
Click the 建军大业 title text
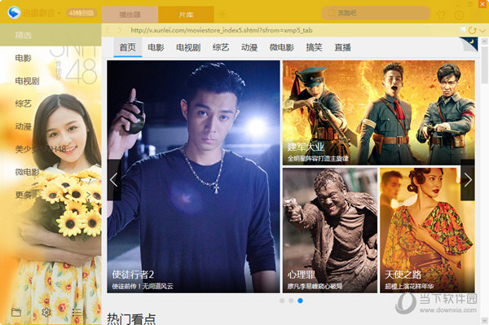click(x=306, y=147)
